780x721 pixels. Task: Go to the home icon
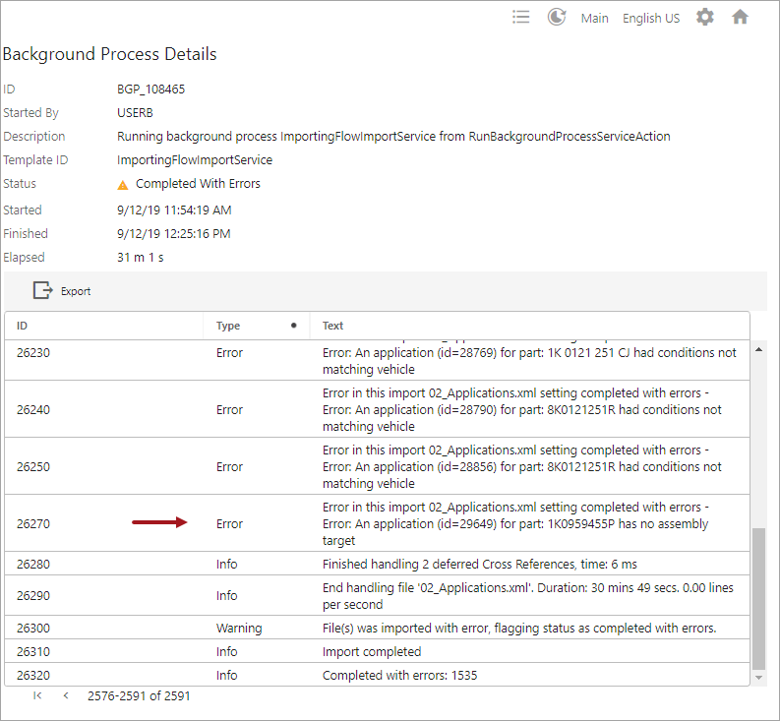(741, 18)
